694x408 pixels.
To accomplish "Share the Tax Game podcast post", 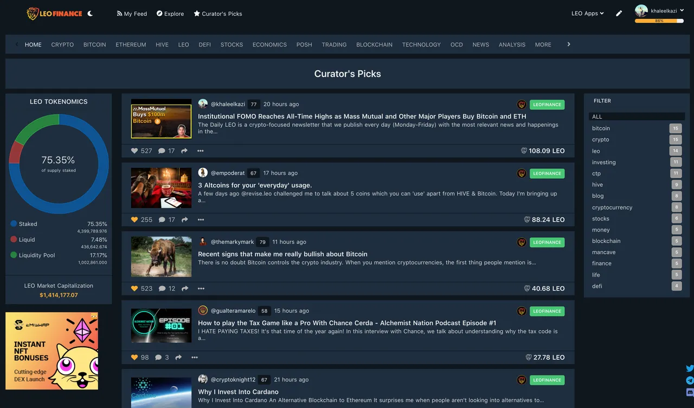I will (178, 357).
